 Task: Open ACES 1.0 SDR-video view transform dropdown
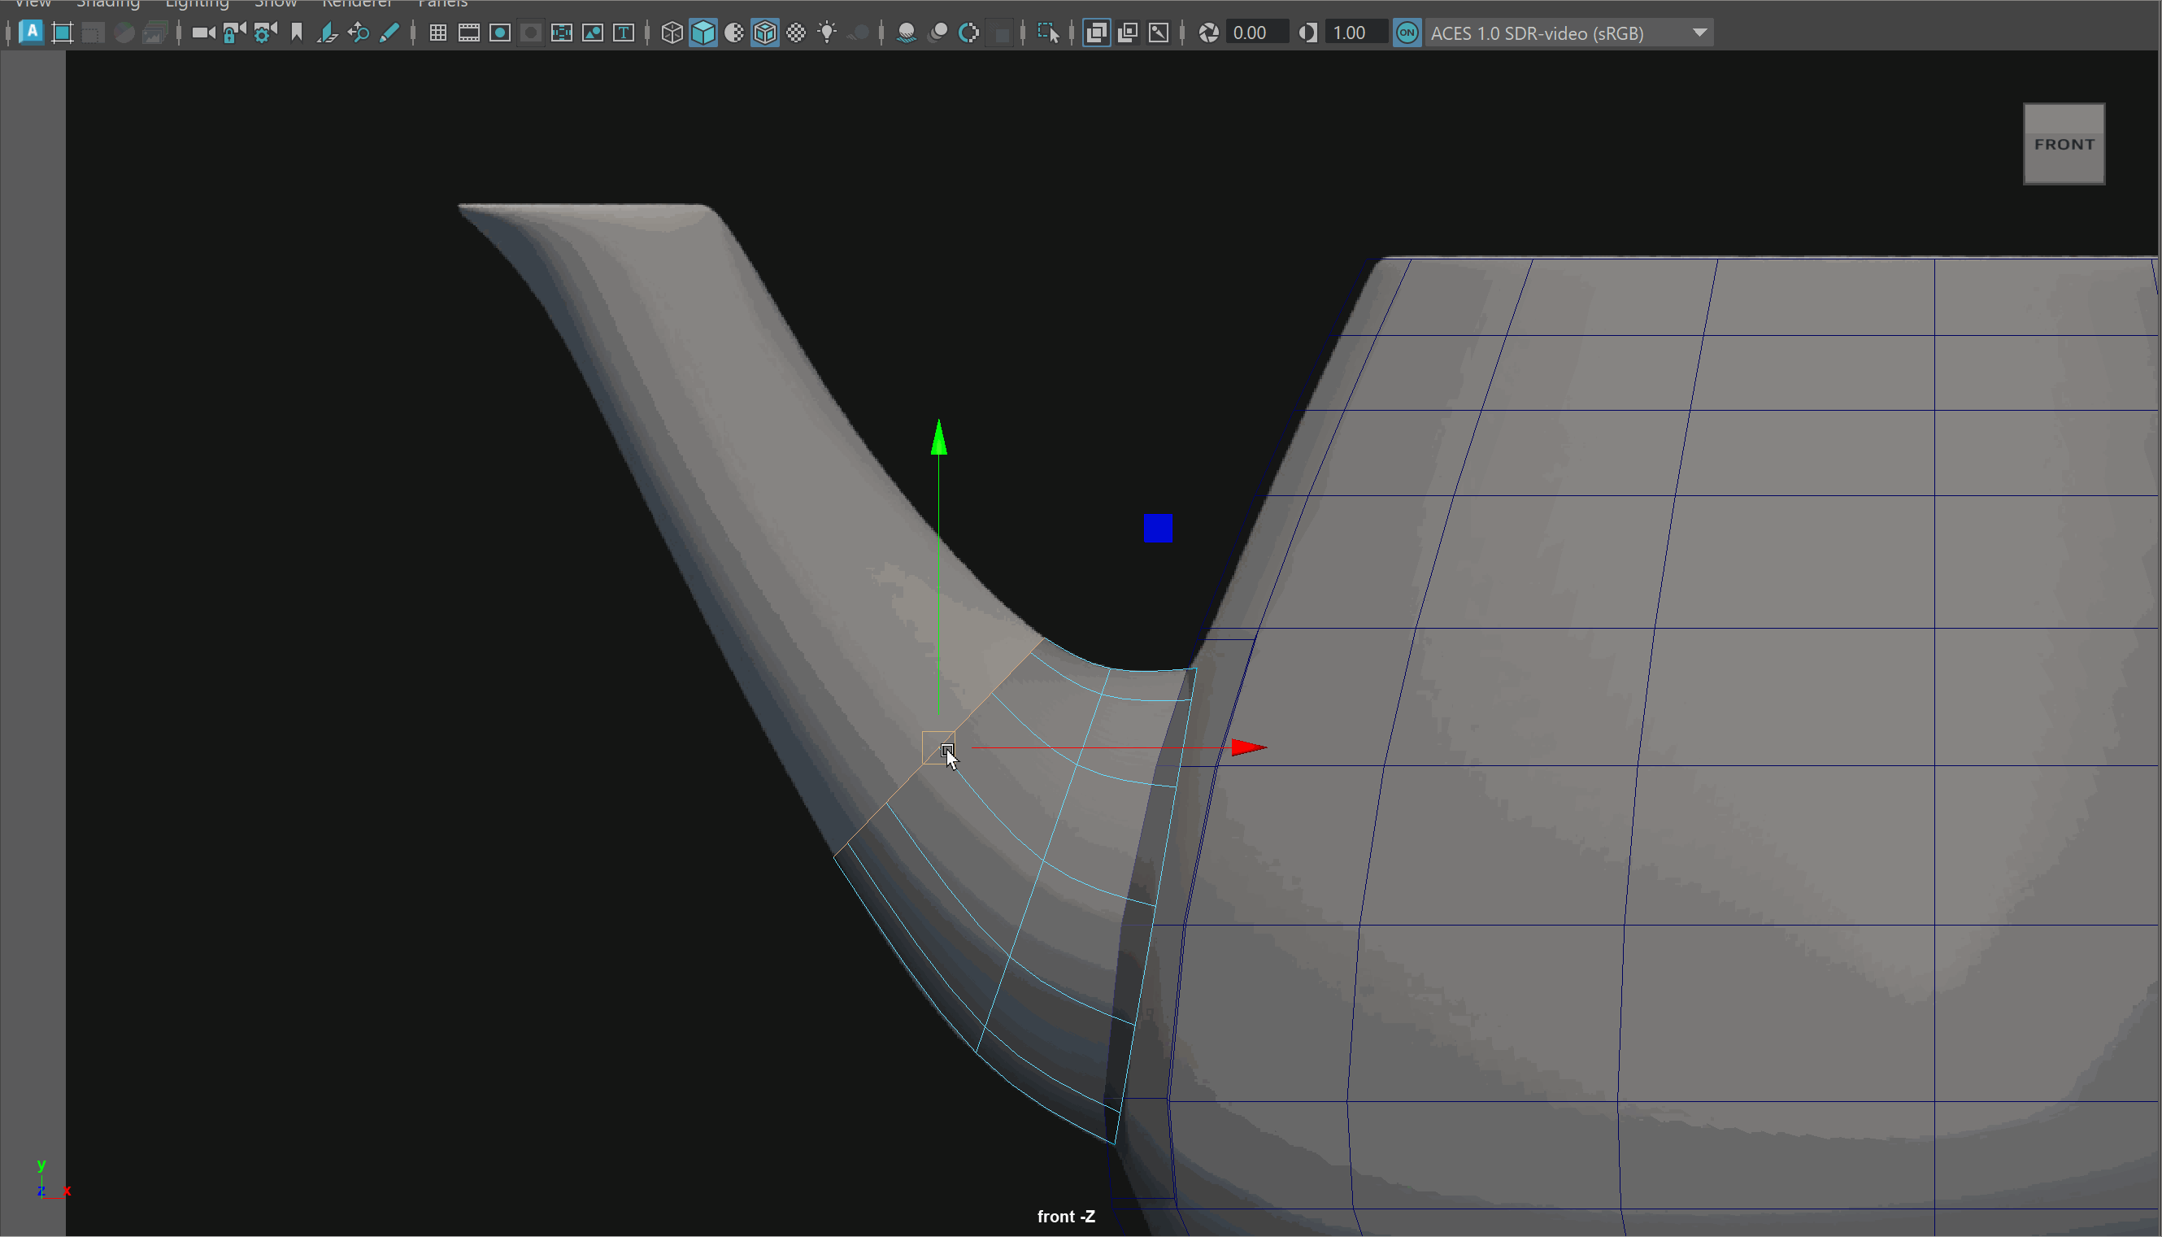1569,33
